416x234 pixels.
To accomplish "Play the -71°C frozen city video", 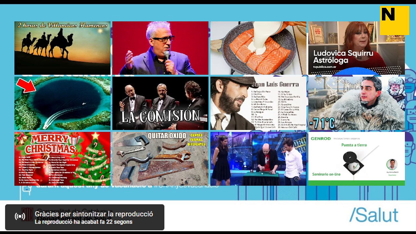I will (357, 103).
